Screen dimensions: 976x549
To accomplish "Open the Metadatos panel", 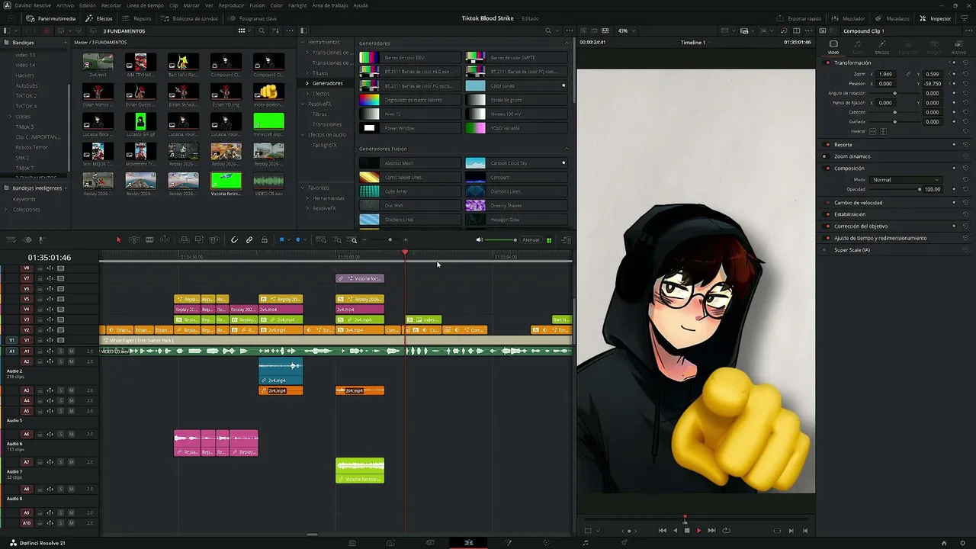I will click(x=891, y=18).
